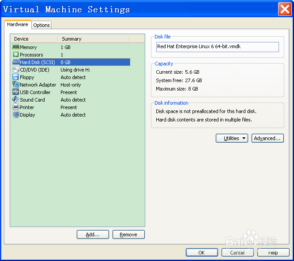Image resolution: width=294 pixels, height=261 pixels.
Task: Click the CD/DVD disc icon
Action: [16, 70]
